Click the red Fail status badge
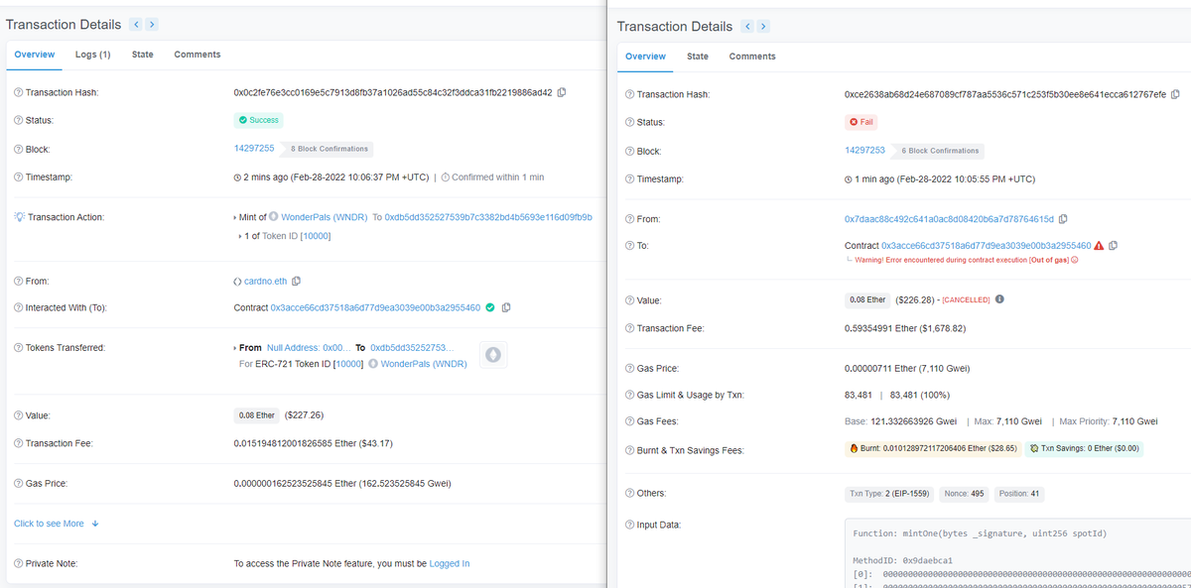The image size is (1191, 588). click(861, 122)
